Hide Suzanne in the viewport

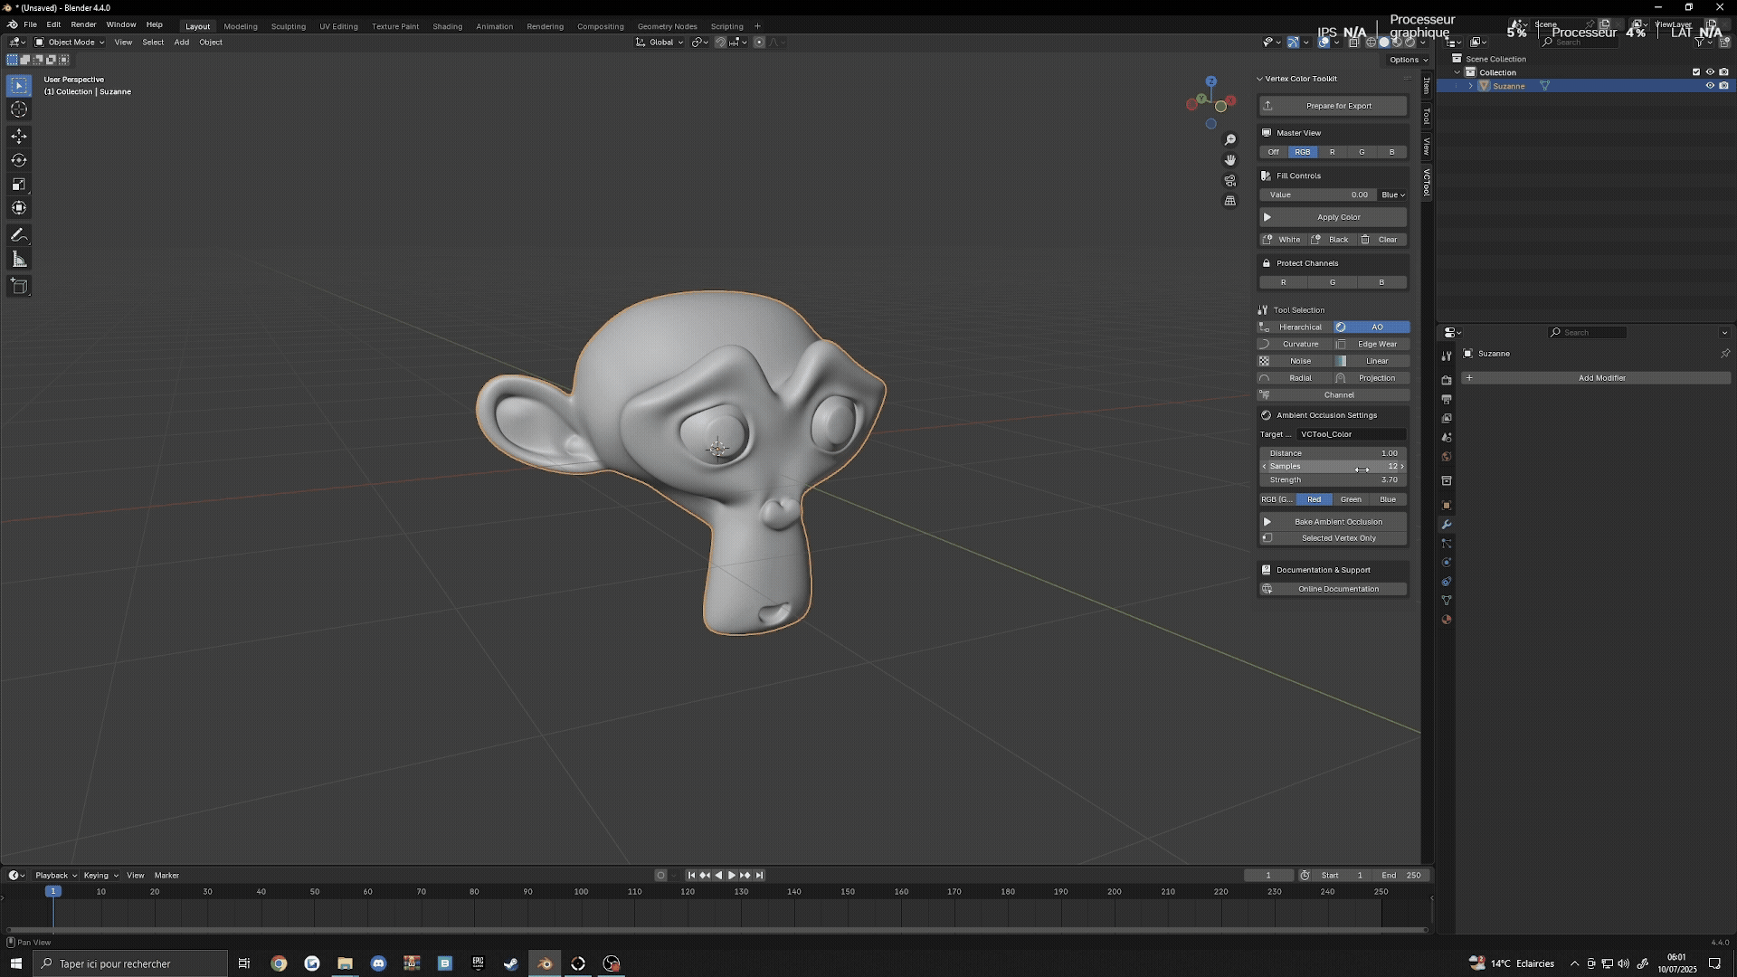pyautogui.click(x=1709, y=85)
